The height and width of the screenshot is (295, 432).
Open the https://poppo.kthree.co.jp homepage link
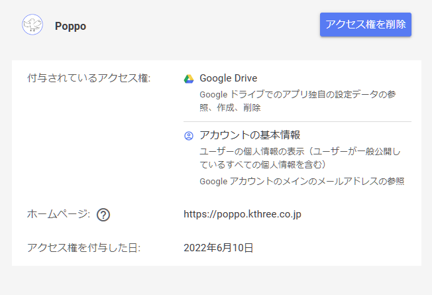tap(243, 214)
